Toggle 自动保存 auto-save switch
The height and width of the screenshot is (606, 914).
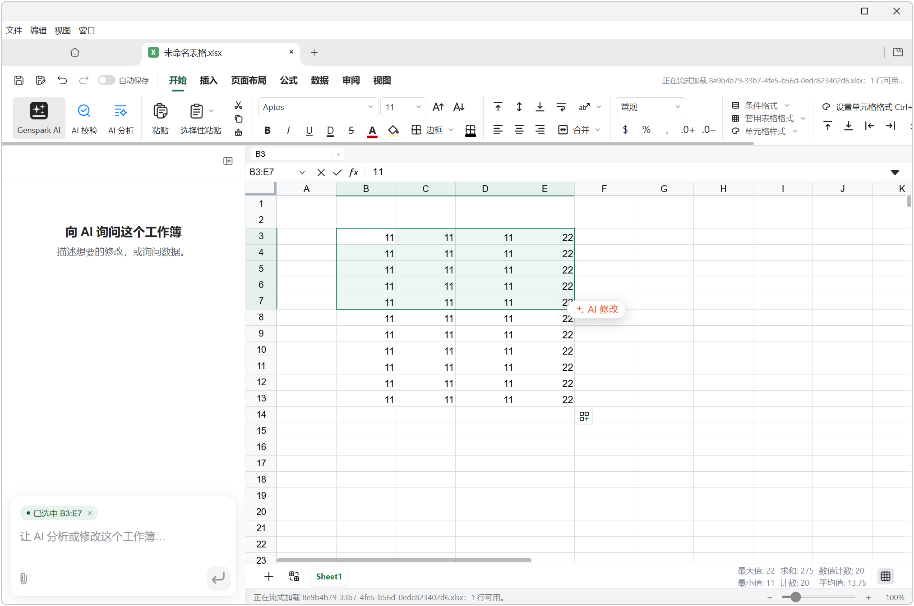pyautogui.click(x=106, y=80)
